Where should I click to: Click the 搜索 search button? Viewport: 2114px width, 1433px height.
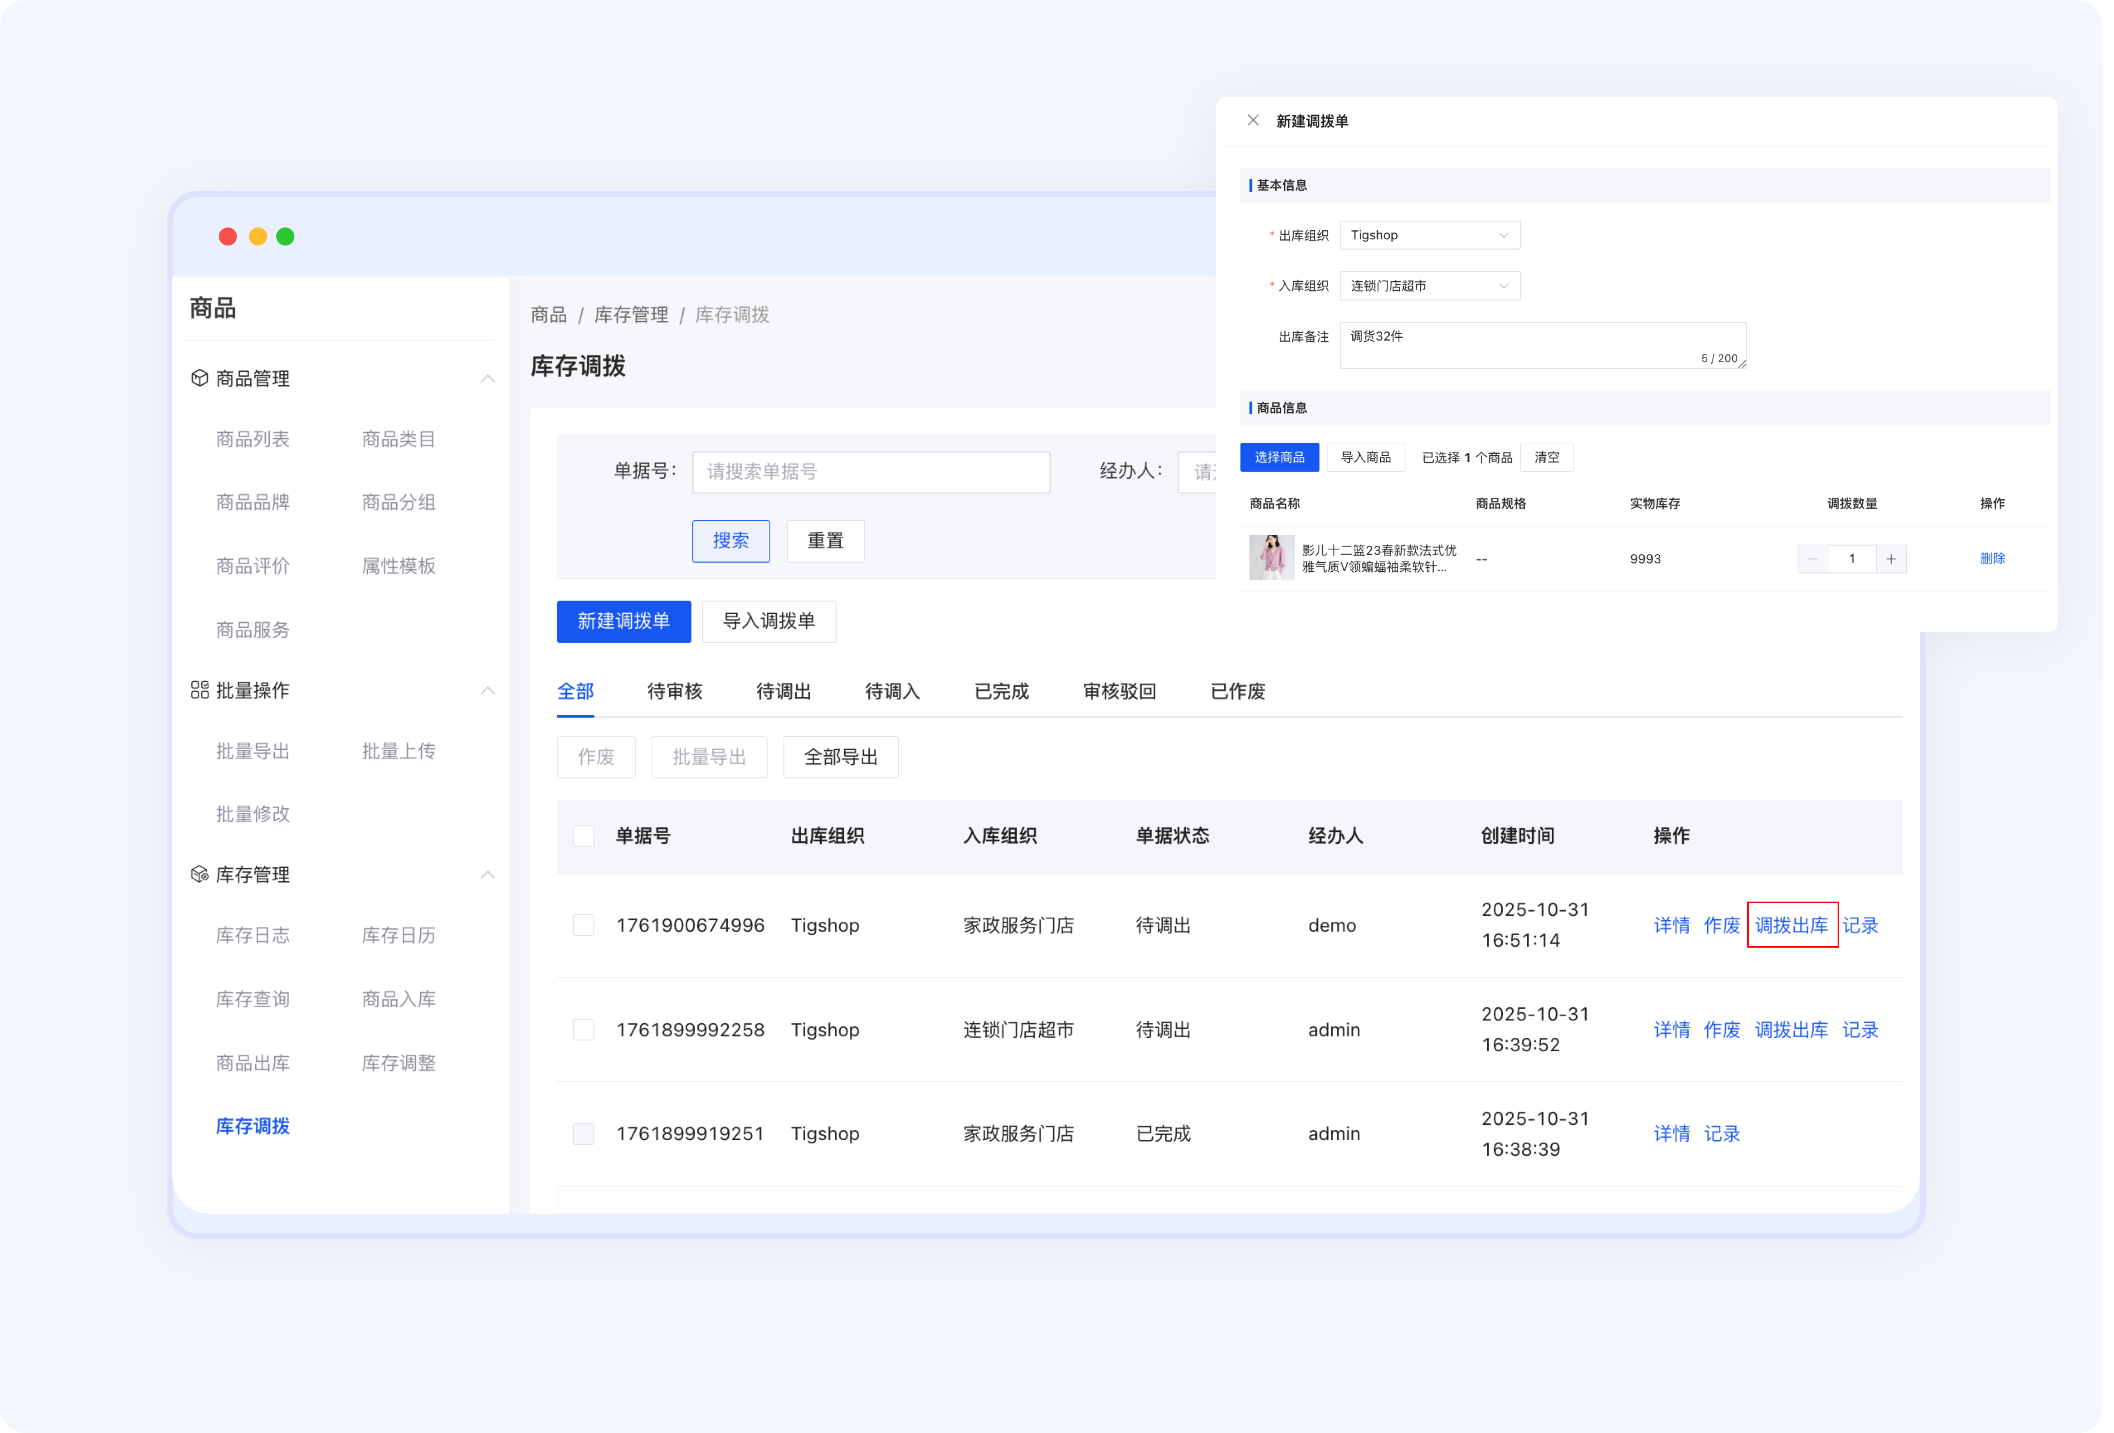(x=730, y=540)
